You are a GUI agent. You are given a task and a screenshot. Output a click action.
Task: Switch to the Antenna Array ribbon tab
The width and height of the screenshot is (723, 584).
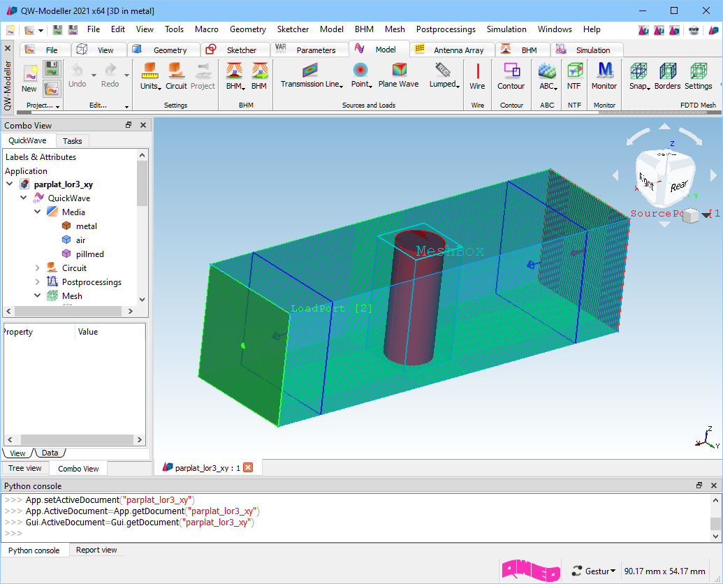click(453, 50)
